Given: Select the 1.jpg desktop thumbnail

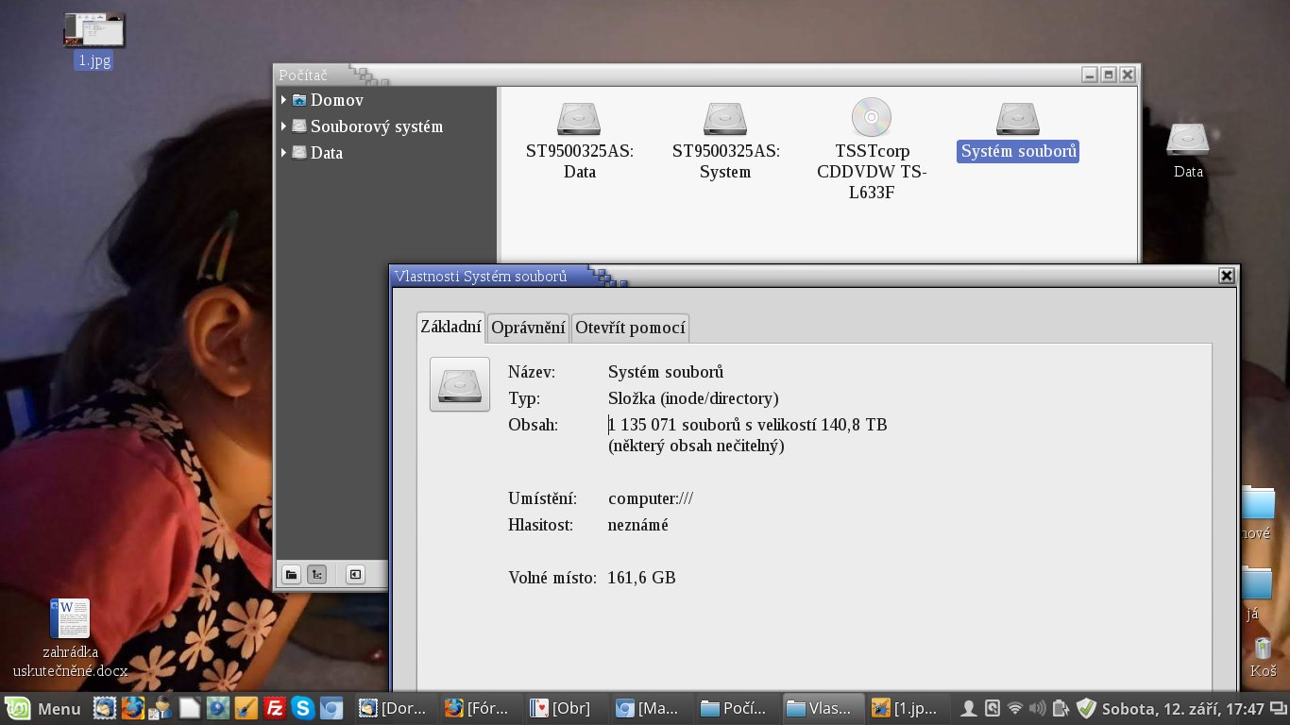Looking at the screenshot, I should 93,31.
